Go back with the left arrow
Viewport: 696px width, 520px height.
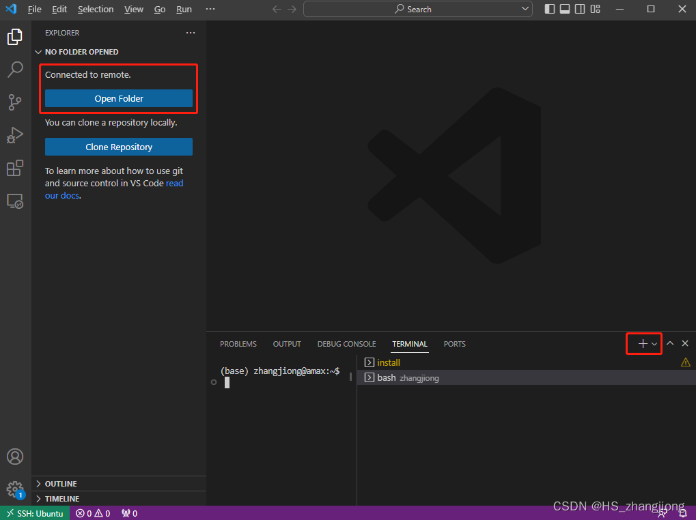pyautogui.click(x=277, y=10)
